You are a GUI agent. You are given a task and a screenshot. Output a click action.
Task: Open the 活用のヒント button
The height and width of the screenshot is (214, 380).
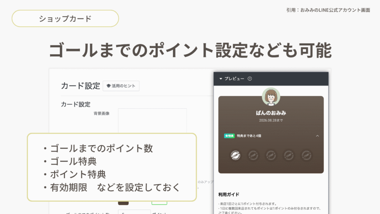point(121,86)
